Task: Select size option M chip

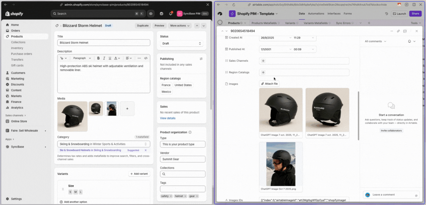Action: tap(76, 192)
